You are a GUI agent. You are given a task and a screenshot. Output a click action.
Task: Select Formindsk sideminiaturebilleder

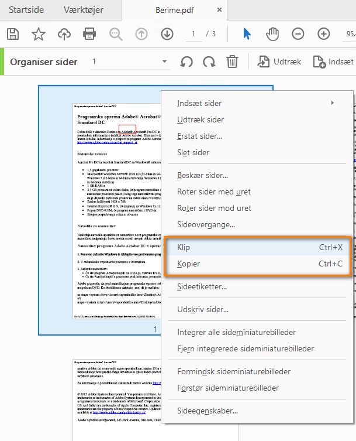pyautogui.click(x=257, y=371)
